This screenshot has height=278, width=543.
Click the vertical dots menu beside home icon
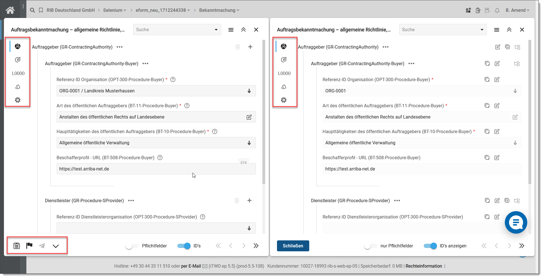coord(23,6)
